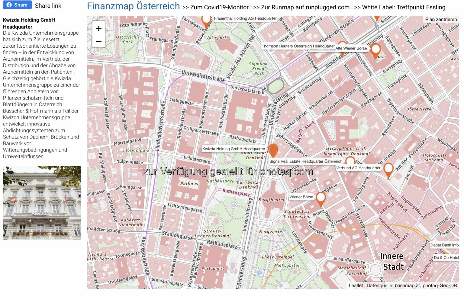Click the Share link text
464x296 pixels.
click(48, 6)
